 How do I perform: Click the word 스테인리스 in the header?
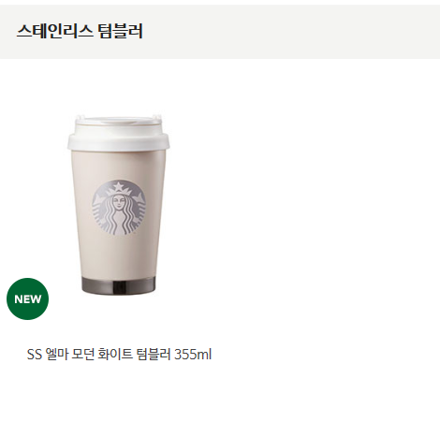pos(55,31)
